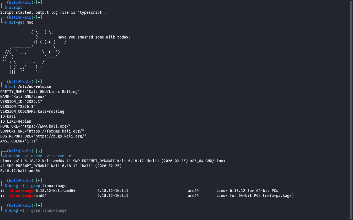353x220 pixels.
Task: Click the 'Linux for 64-bit PCs (meta-package)' description
Action: [x=255, y=196]
